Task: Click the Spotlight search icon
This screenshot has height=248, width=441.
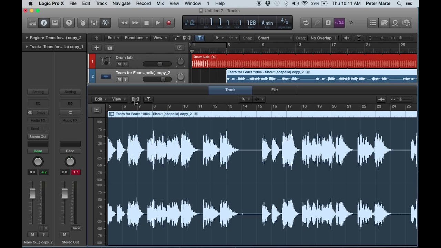Action: 399,3
